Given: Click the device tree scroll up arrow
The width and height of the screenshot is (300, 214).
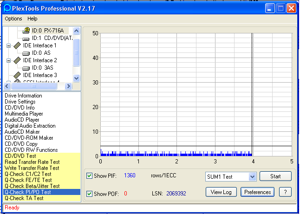Looking at the screenshot, I should [x=76, y=31].
